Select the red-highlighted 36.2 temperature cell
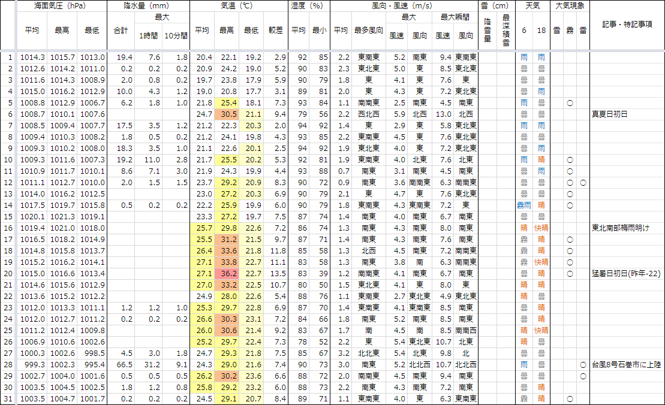Screen dimensions: 665x405 [228, 273]
